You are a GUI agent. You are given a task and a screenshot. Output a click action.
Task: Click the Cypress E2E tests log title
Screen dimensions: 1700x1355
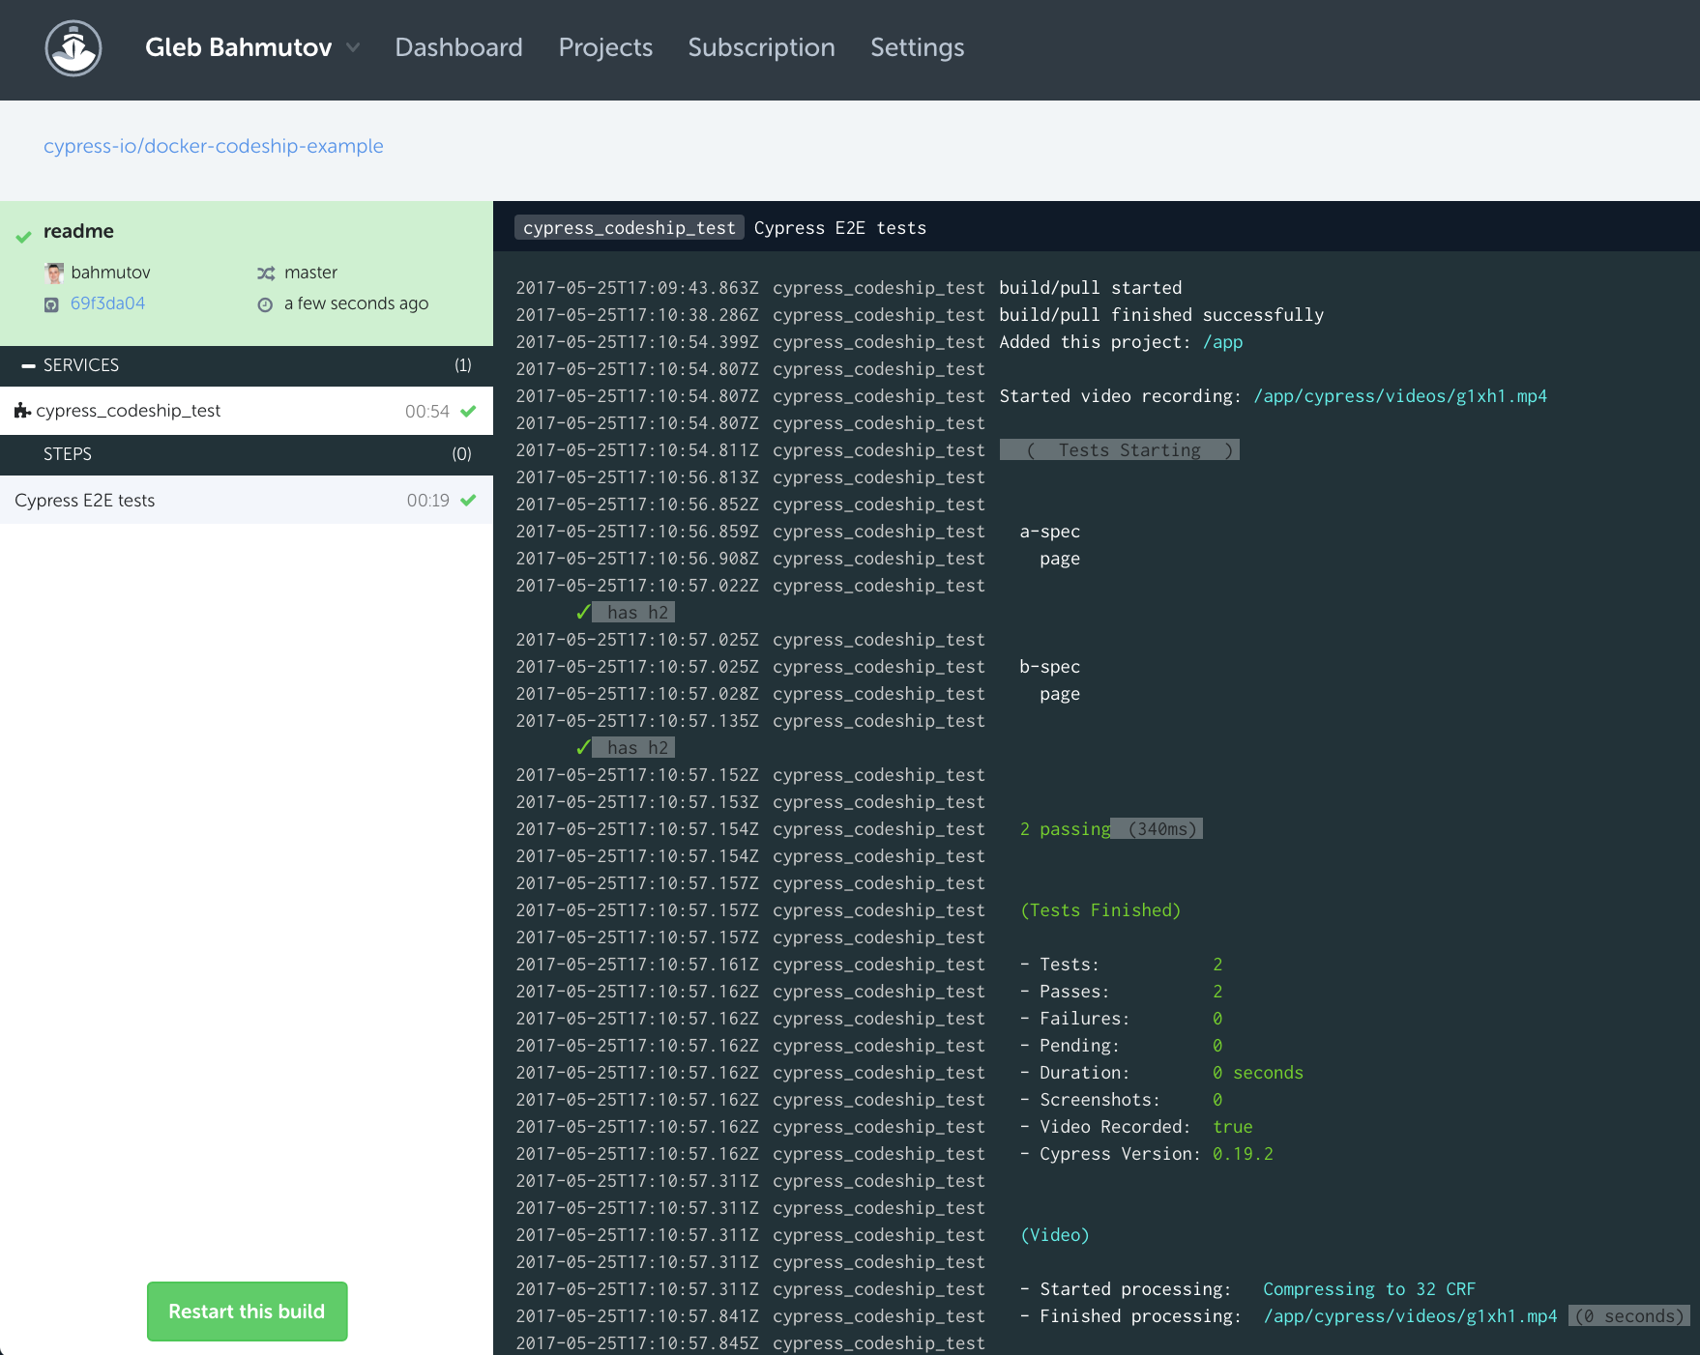(839, 228)
